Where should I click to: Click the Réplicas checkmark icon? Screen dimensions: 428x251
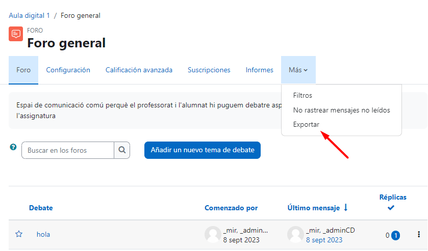coord(391,208)
